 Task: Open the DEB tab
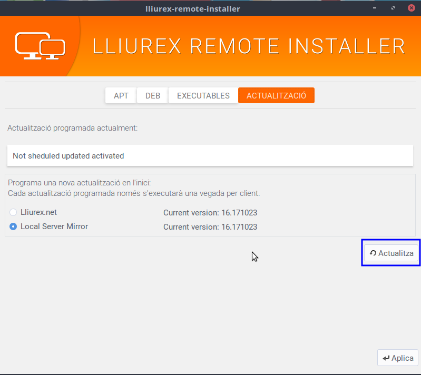pos(153,96)
